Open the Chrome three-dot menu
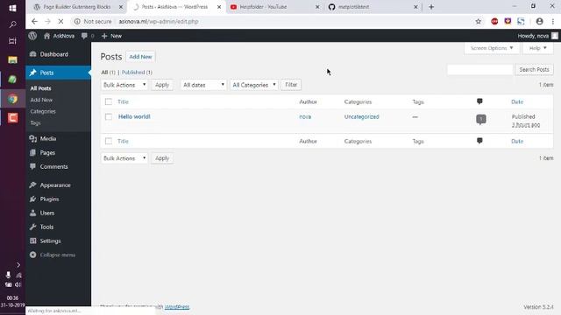 [553, 21]
